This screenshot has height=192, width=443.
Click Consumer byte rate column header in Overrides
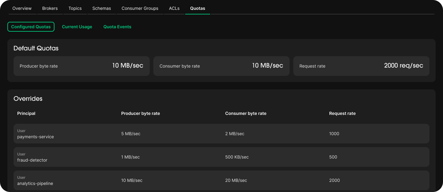tap(246, 113)
